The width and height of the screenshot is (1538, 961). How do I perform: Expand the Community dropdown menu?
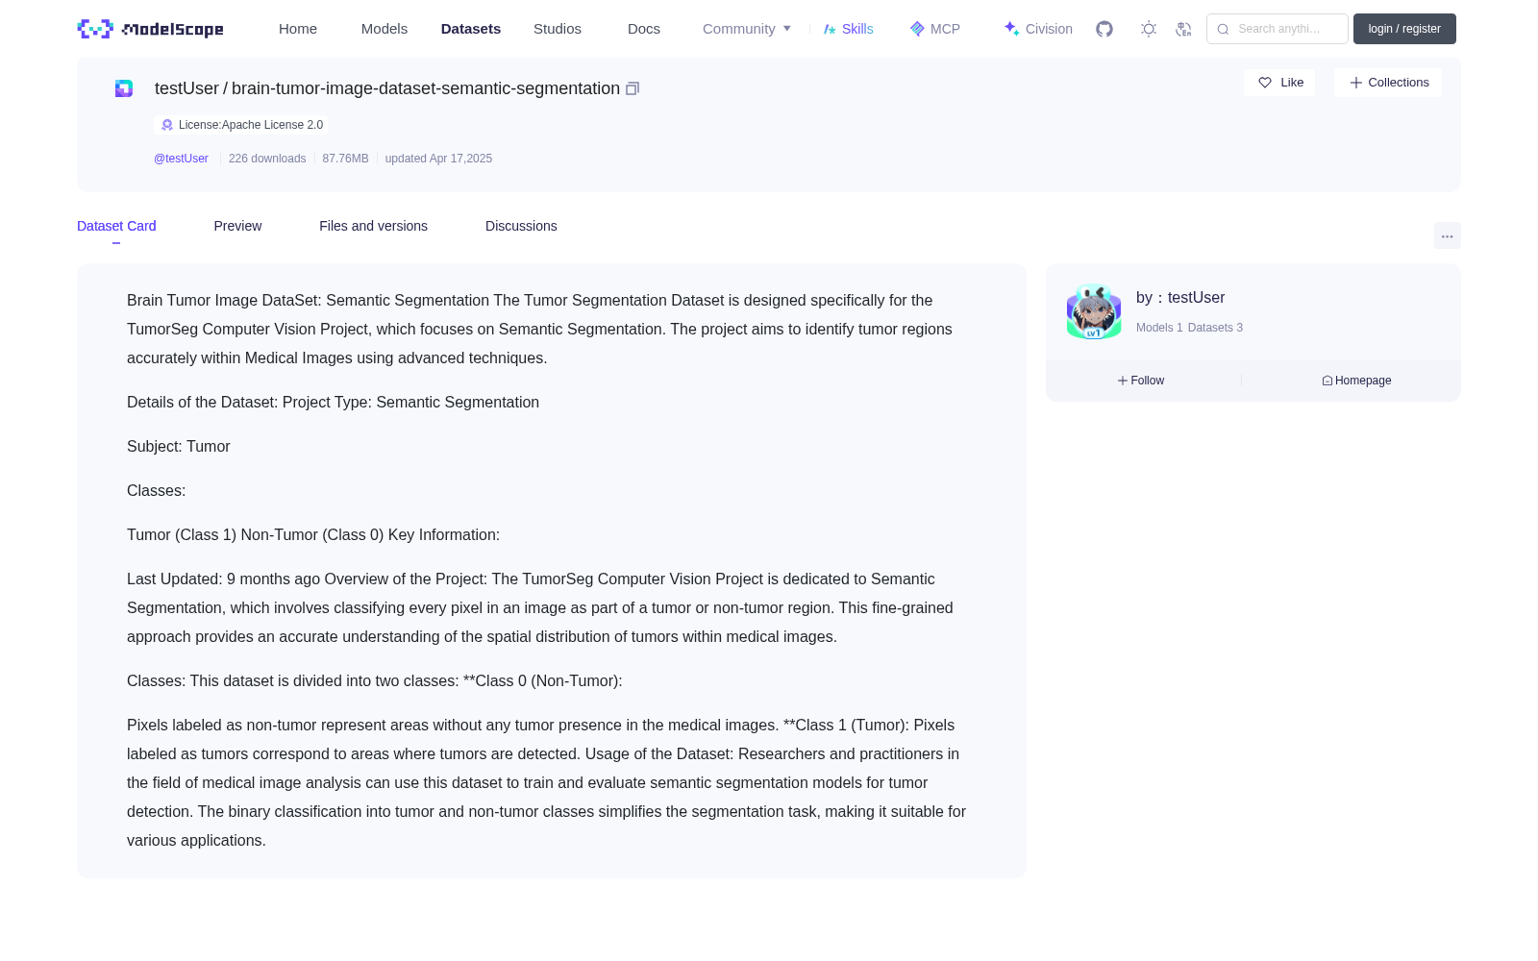coord(747,29)
